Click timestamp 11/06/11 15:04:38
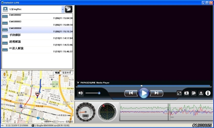Viewport: 214px width, 128px height. tap(63, 18)
